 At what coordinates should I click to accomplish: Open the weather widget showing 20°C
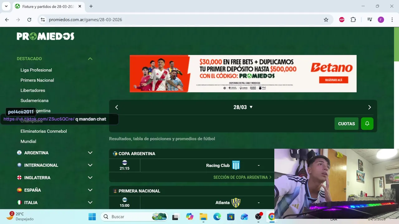20,216
